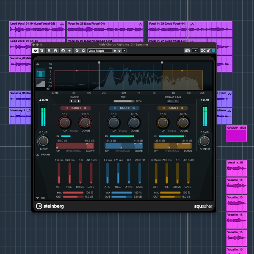
Task: Click Band 2 blue threshold bar
Action: 124,146
